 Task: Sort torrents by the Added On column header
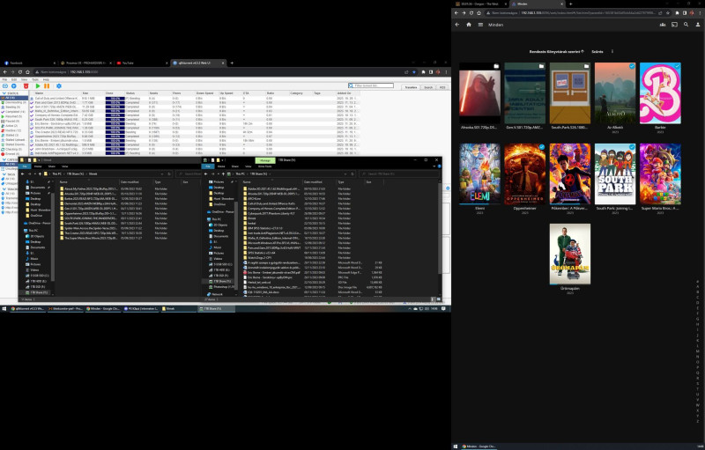(x=347, y=93)
